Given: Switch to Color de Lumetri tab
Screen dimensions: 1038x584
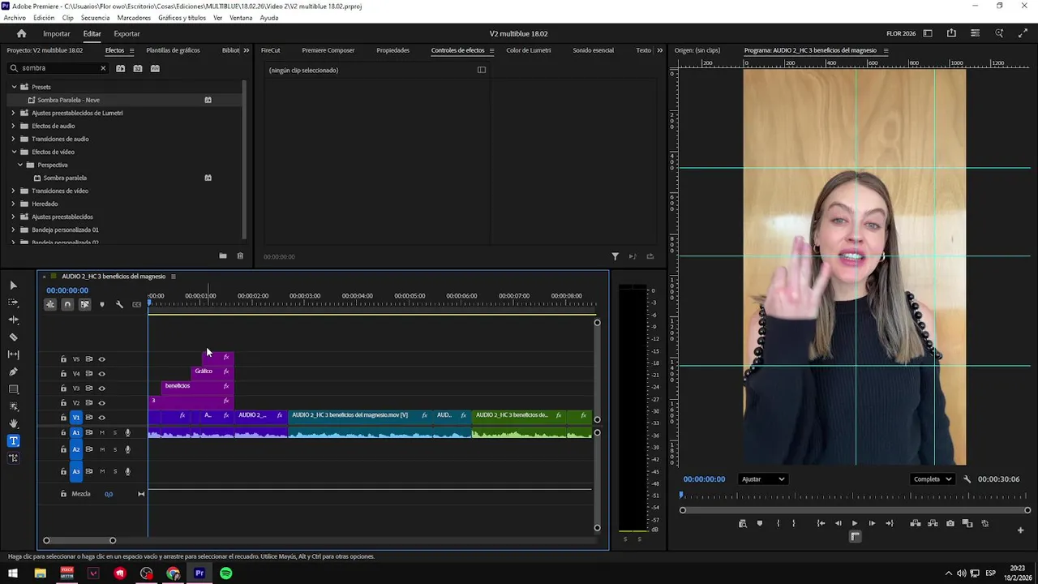Looking at the screenshot, I should coord(529,50).
